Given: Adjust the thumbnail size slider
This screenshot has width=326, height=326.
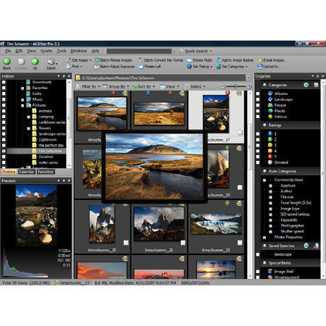Looking at the screenshot, I should pyautogui.click(x=235, y=86).
